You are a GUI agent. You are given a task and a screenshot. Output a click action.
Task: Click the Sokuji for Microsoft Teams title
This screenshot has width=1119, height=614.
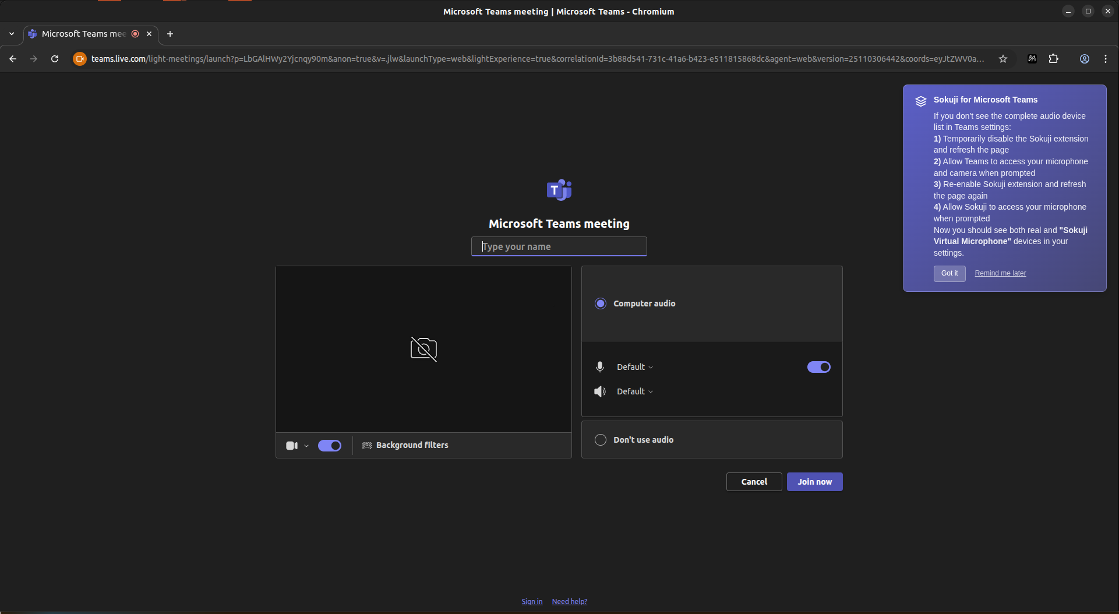coord(986,100)
